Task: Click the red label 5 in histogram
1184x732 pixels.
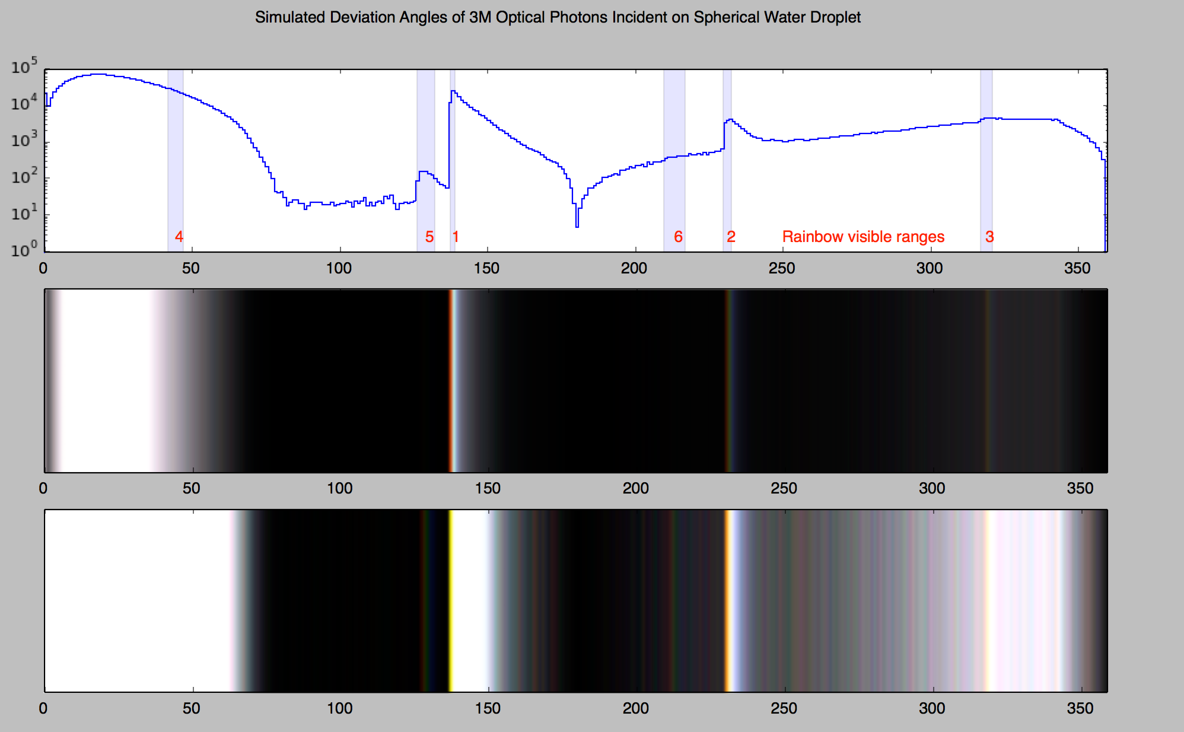Action: (429, 237)
